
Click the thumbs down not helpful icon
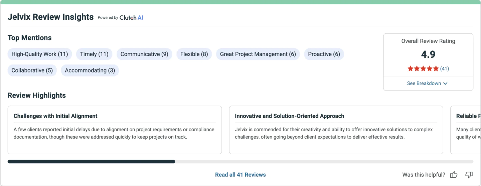point(469,175)
